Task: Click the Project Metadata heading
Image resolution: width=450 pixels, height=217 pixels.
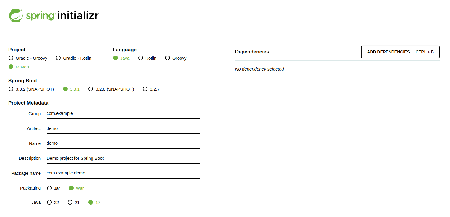Action: tap(28, 103)
